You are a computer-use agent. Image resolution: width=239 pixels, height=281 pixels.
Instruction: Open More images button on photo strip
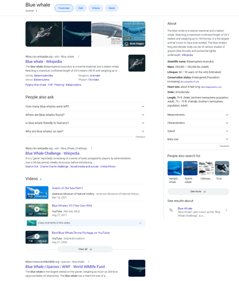tap(134, 43)
